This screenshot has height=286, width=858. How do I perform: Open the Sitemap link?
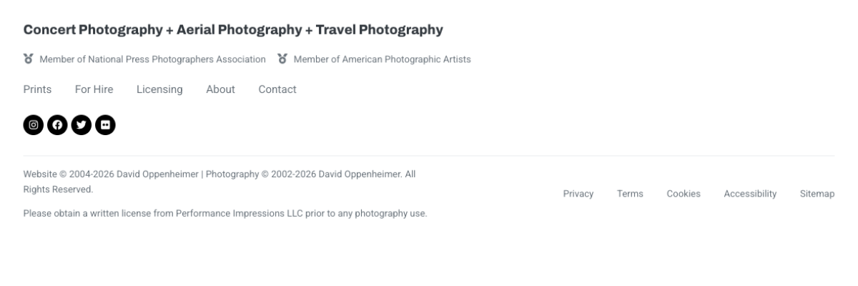pyautogui.click(x=817, y=194)
